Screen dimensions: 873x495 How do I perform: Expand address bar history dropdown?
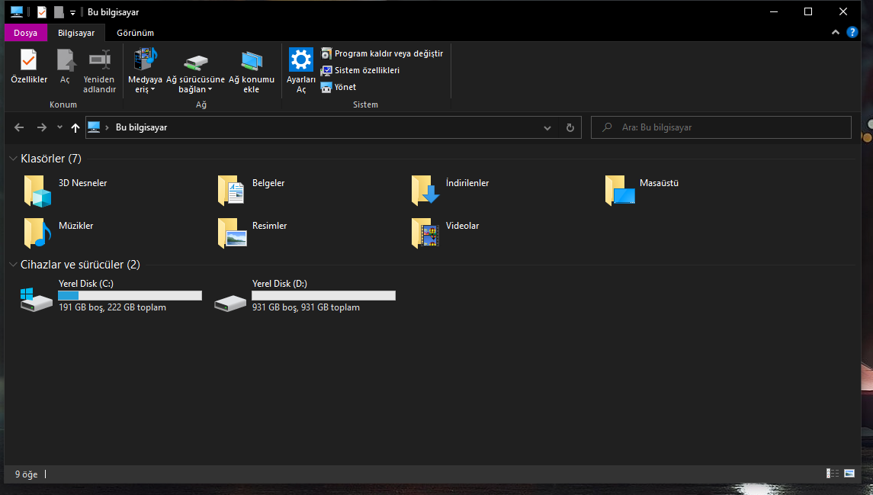(x=547, y=127)
